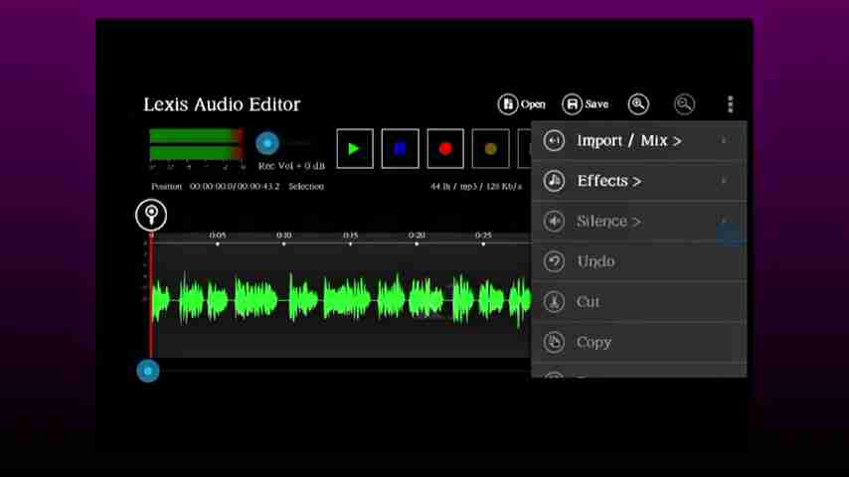
Task: Click the zoom out magnifier icon
Action: click(x=684, y=104)
